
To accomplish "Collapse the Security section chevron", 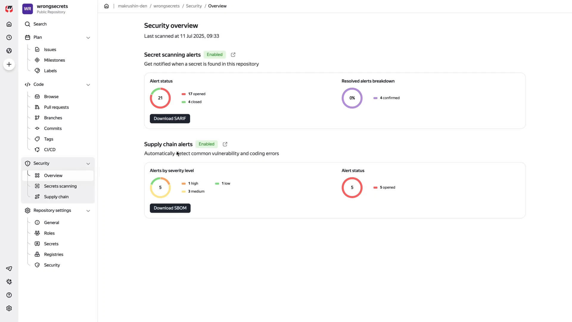I will pyautogui.click(x=88, y=164).
